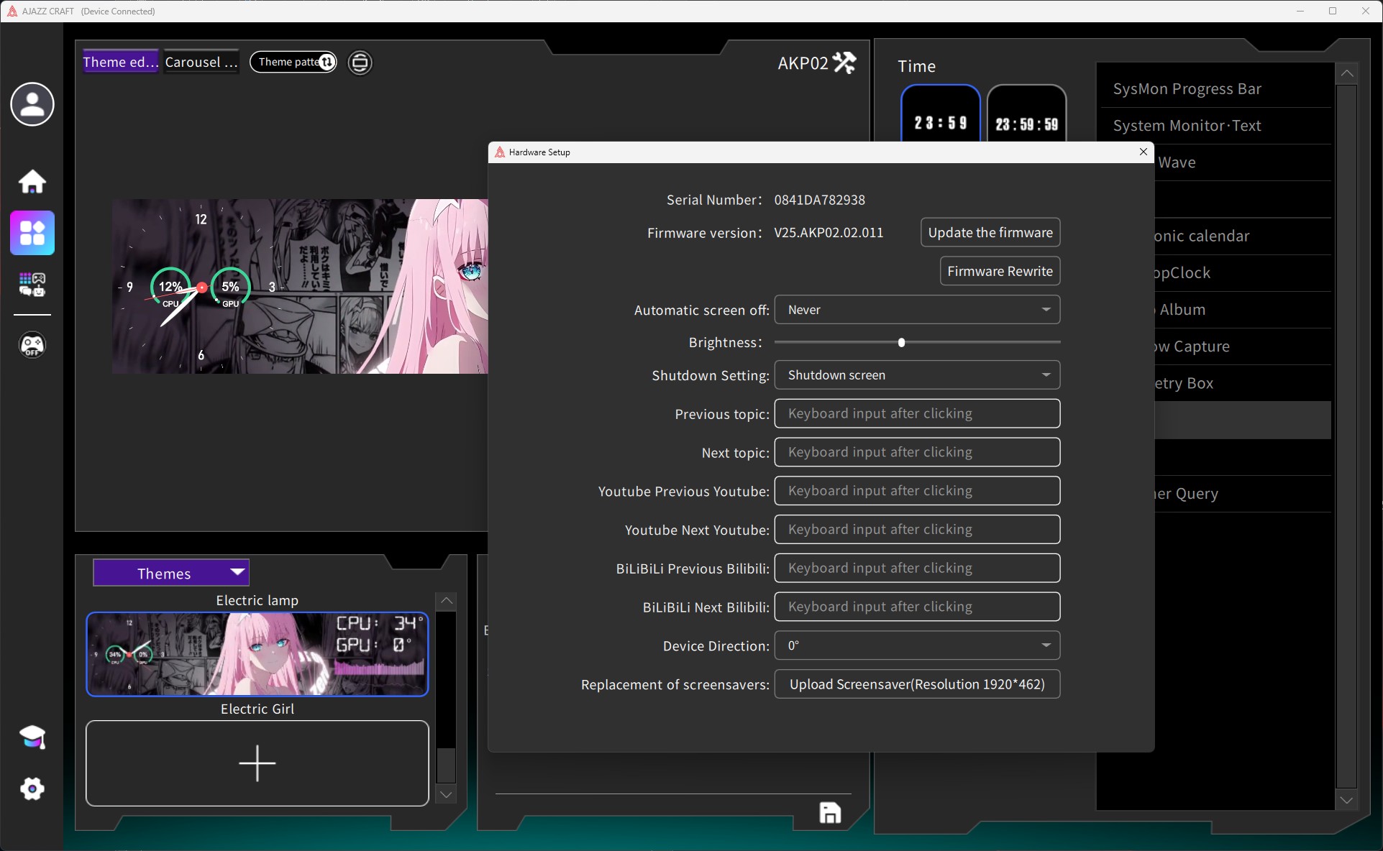Click the AKP02 hardware tools icon
The height and width of the screenshot is (851, 1383).
[x=844, y=63]
